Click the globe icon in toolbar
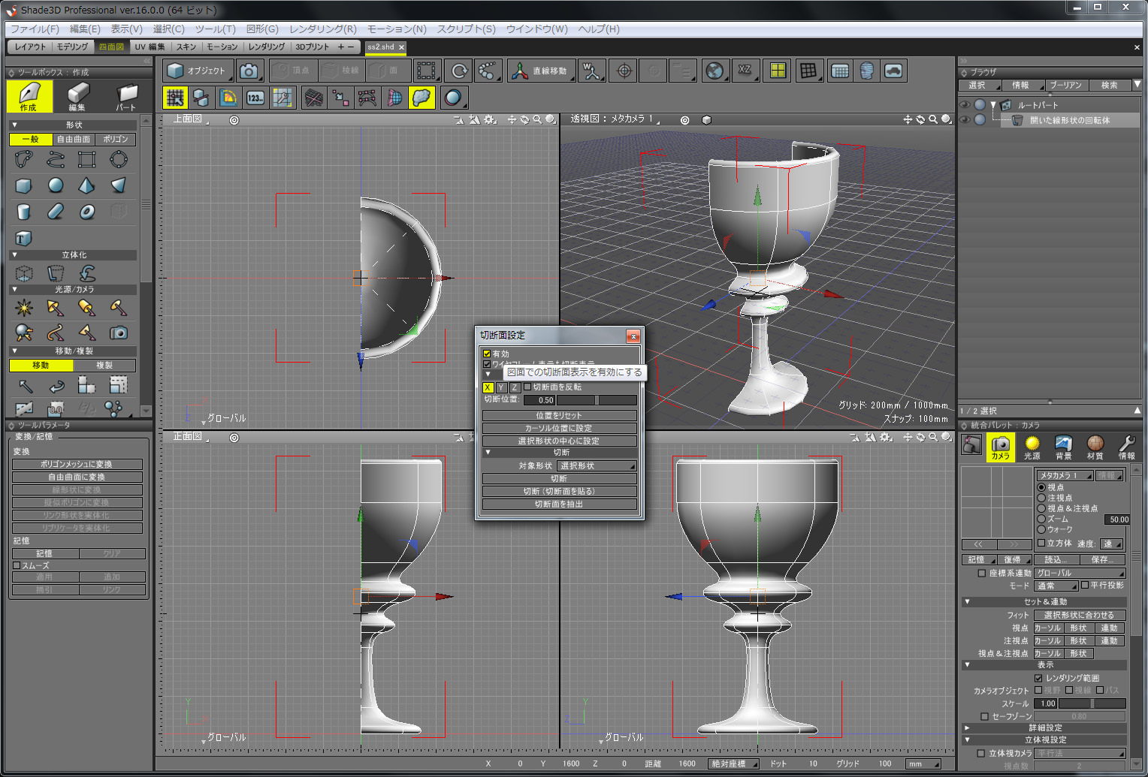Viewport: 1148px width, 777px height. point(714,71)
